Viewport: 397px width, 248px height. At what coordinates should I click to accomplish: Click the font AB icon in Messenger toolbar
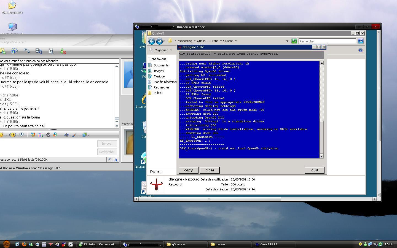click(x=66, y=135)
